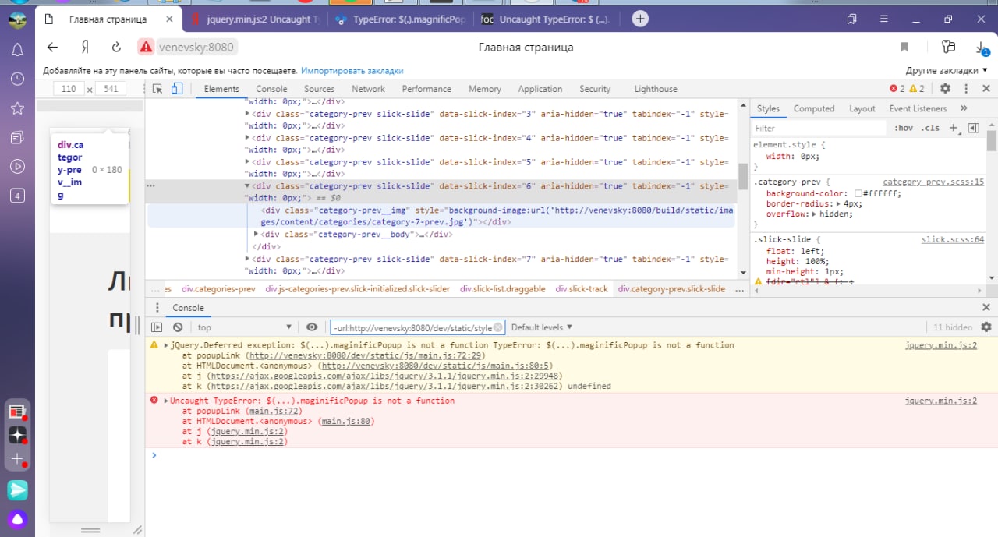Add new style rule plus icon

pyautogui.click(x=954, y=128)
